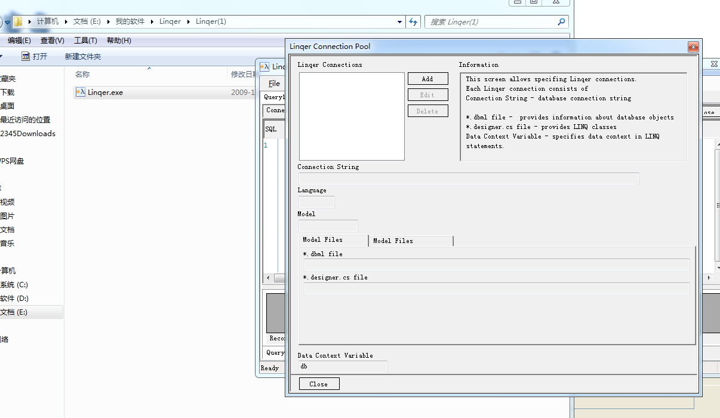720x418 pixels.
Task: Open the 查看(V) menu in Explorer
Action: 53,41
